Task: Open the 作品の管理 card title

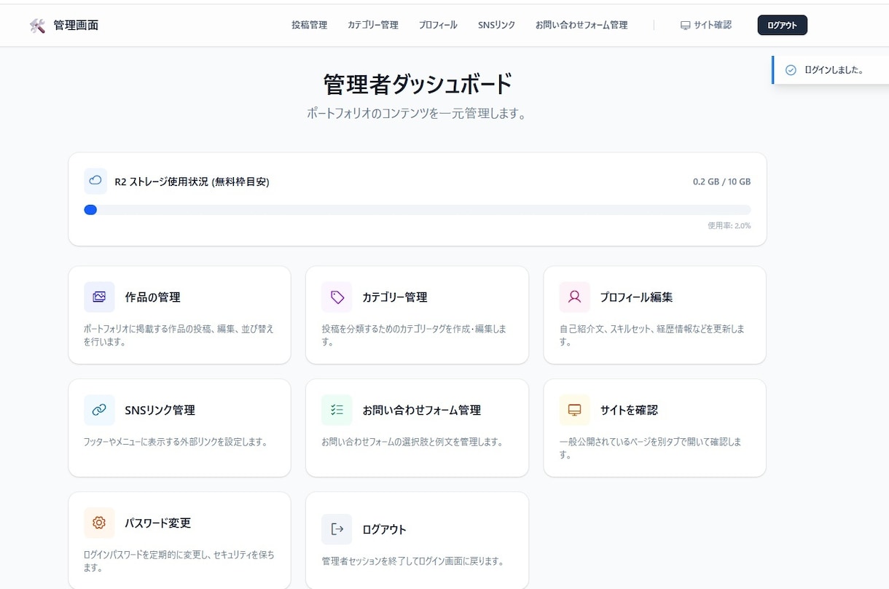Action: point(152,297)
